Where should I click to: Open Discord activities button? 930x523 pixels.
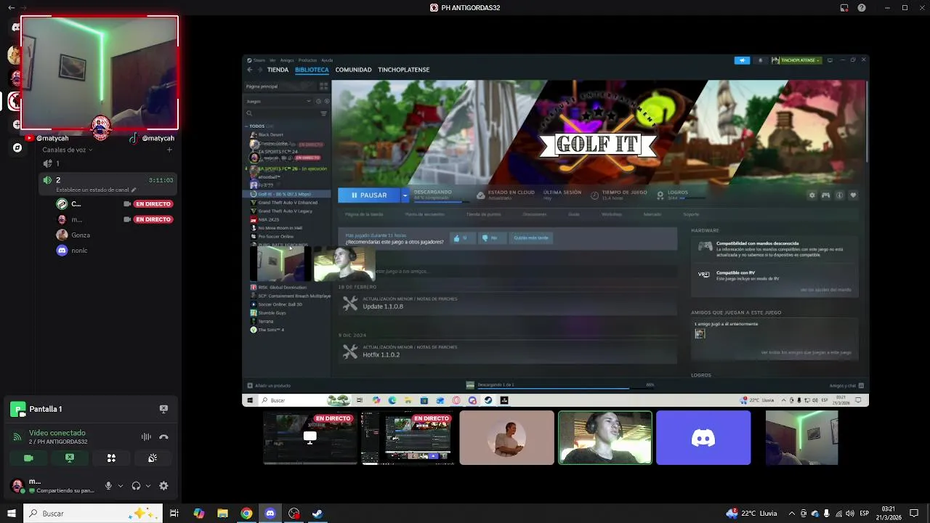coord(111,458)
